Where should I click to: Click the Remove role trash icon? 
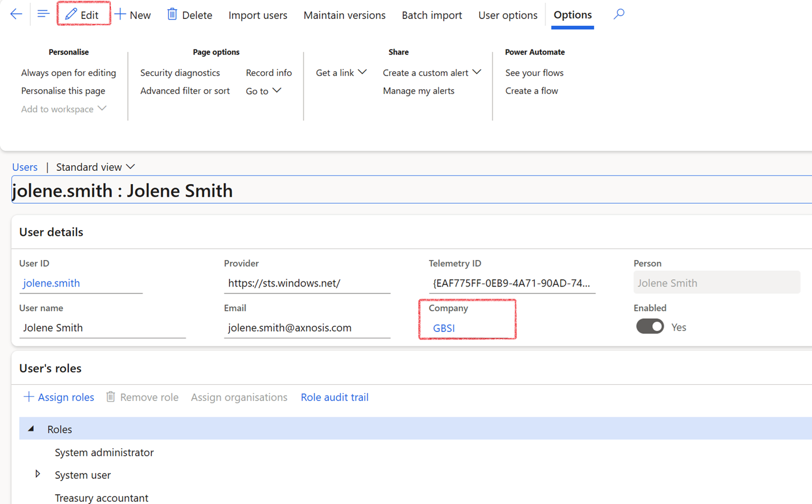pos(111,397)
